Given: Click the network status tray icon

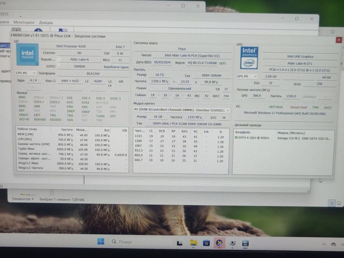Looking at the screenshot, I should tap(333, 244).
